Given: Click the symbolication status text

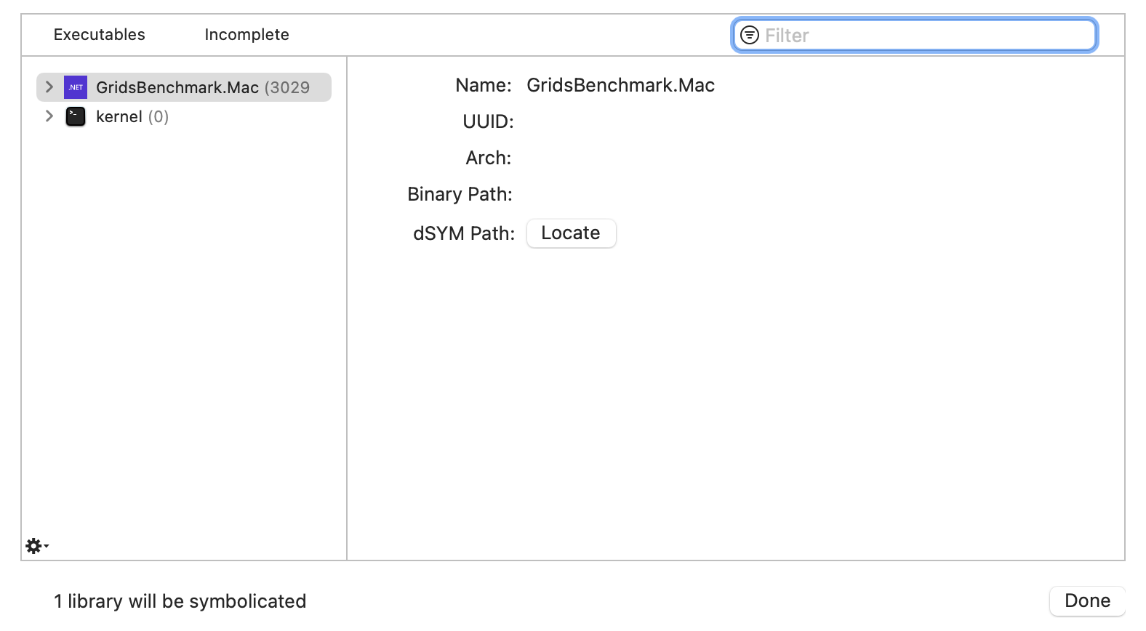Looking at the screenshot, I should pos(179,601).
